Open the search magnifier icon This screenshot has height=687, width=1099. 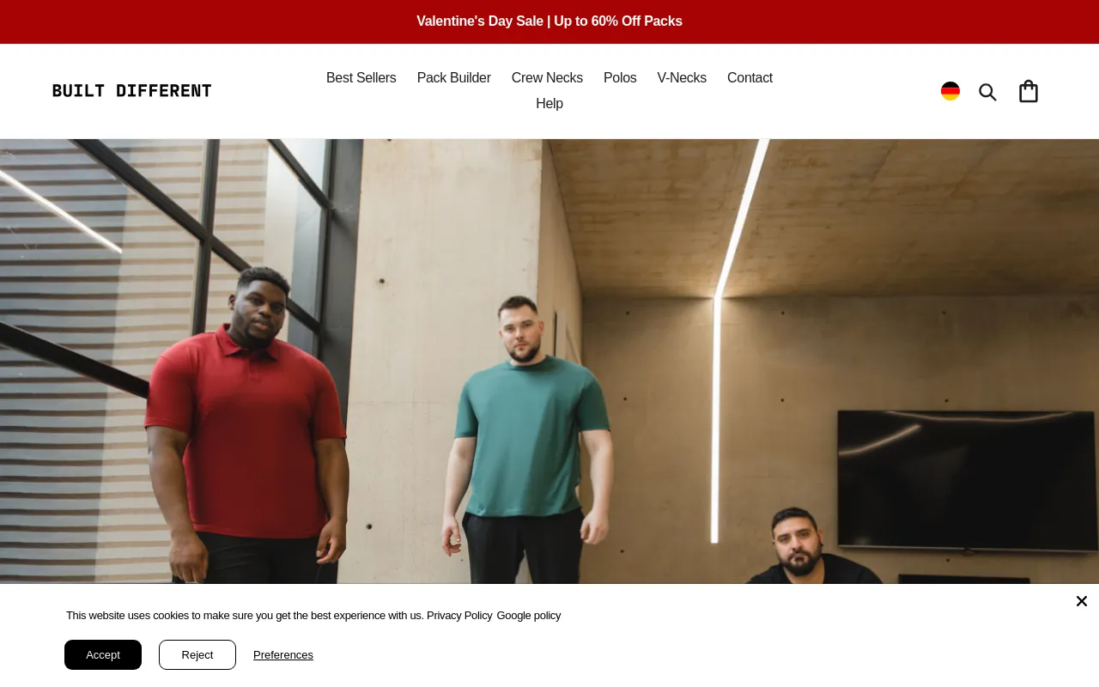pyautogui.click(x=987, y=92)
